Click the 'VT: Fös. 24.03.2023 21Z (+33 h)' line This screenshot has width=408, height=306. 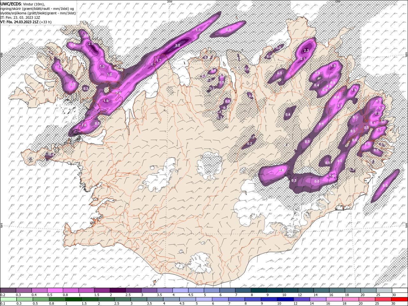[26, 22]
